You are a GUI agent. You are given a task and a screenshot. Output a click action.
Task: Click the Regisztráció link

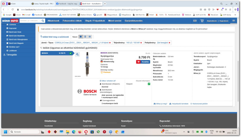[x=224, y=21]
